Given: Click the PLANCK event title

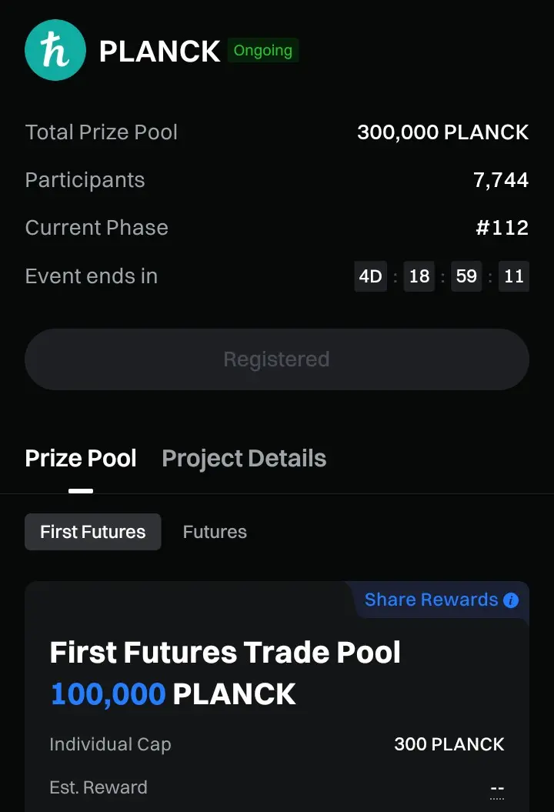Looking at the screenshot, I should 160,52.
